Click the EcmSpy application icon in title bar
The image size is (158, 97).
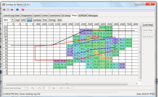(x=4, y=4)
